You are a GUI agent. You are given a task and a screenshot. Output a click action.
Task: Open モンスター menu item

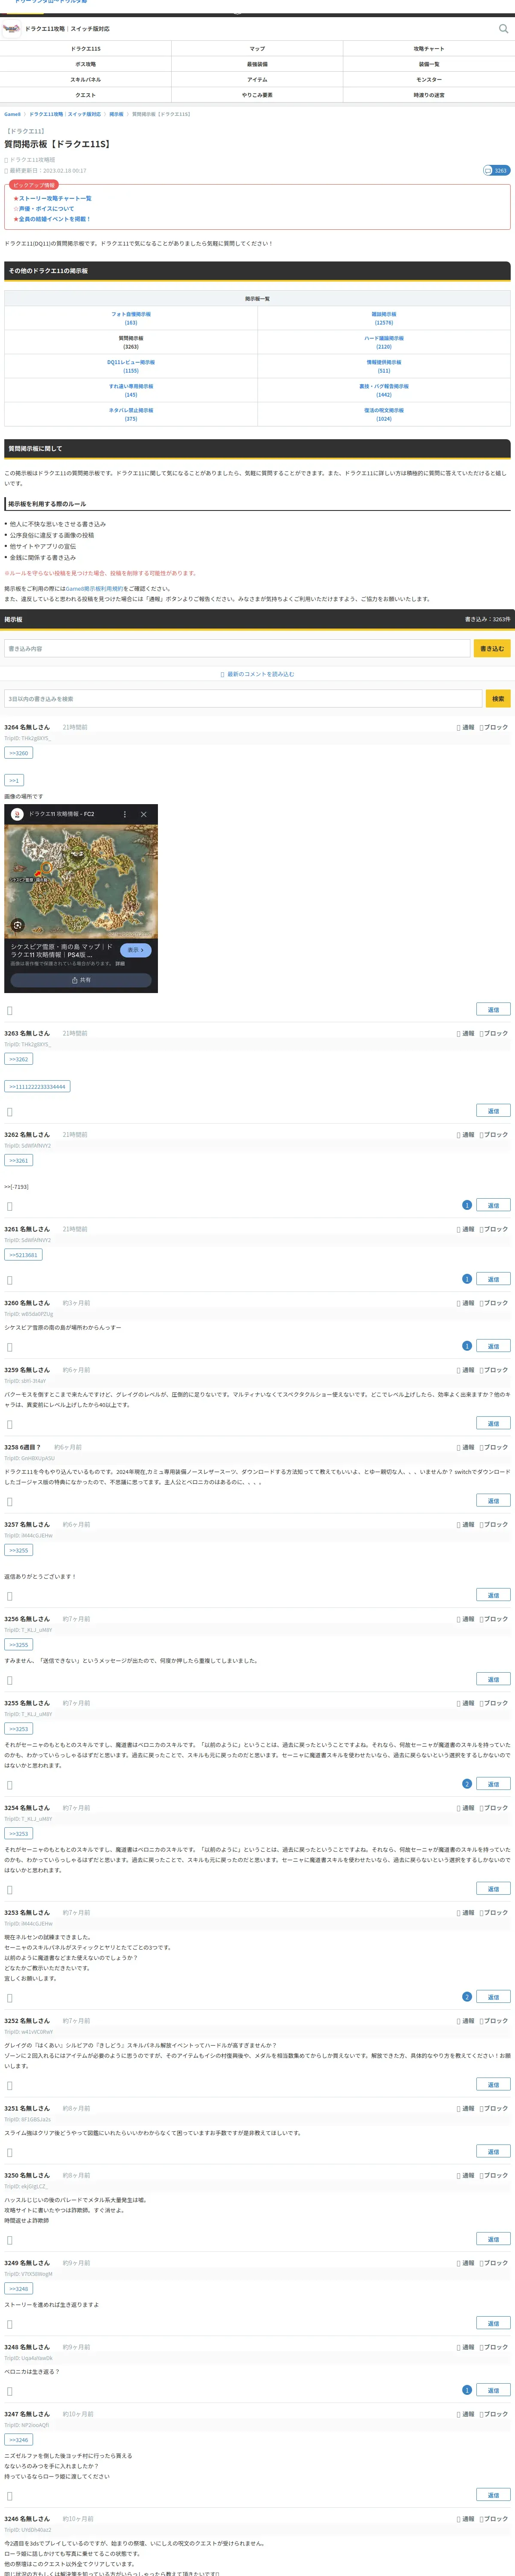click(429, 79)
